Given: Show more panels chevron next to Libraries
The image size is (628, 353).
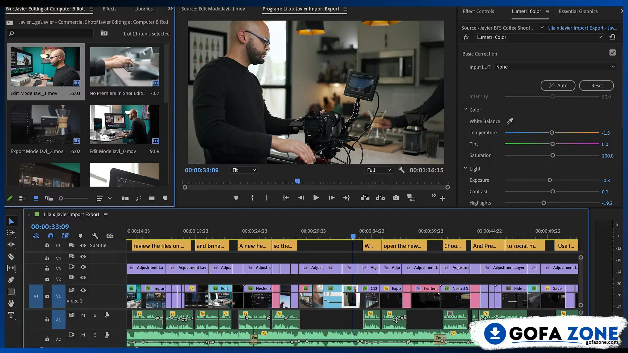Looking at the screenshot, I should [x=170, y=8].
